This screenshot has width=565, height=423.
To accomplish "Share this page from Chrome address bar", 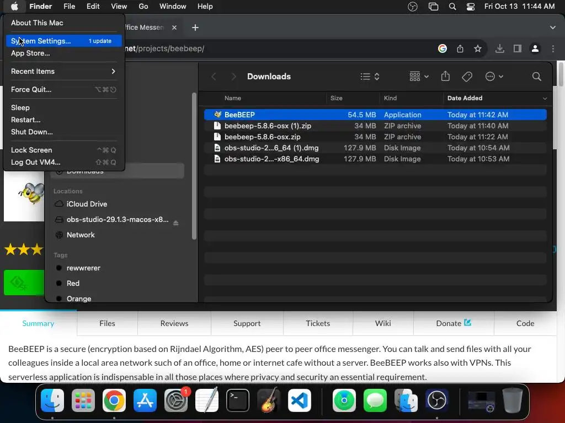I will coord(460,48).
